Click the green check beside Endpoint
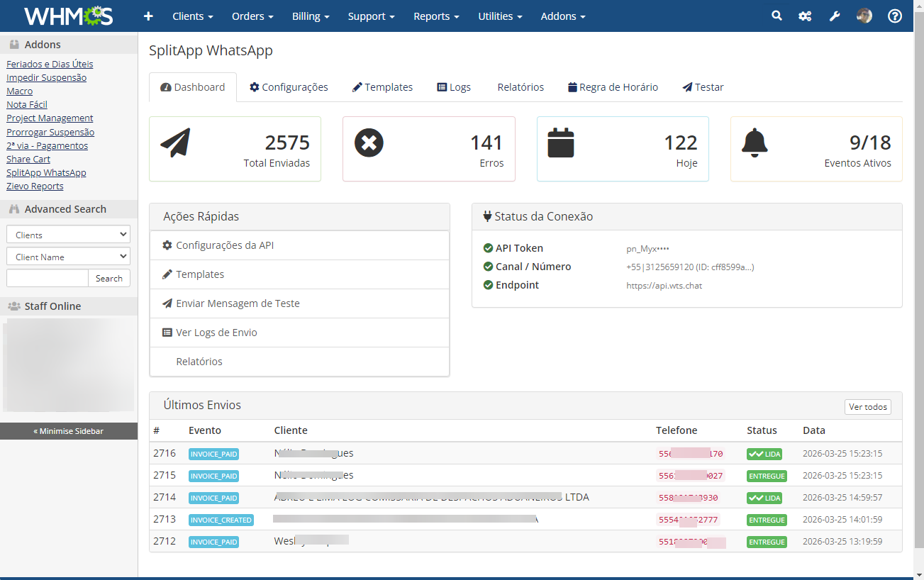The height and width of the screenshot is (580, 924). pos(488,285)
